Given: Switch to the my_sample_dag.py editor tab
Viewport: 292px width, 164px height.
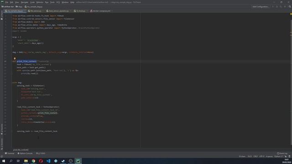Looking at the screenshot, I should [x=15, y=11].
